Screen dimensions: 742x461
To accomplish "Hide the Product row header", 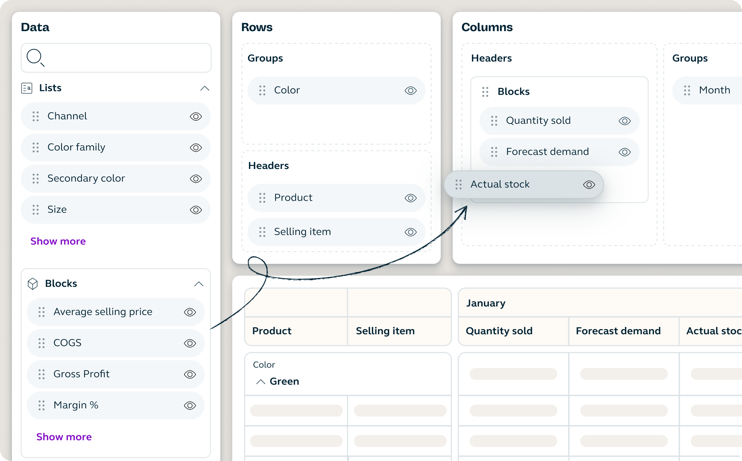I will click(x=411, y=198).
